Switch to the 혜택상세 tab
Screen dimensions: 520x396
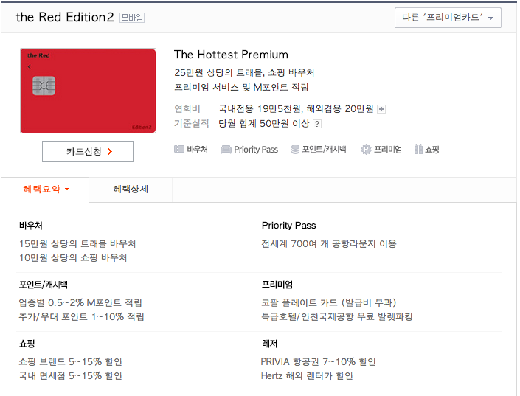pos(131,190)
